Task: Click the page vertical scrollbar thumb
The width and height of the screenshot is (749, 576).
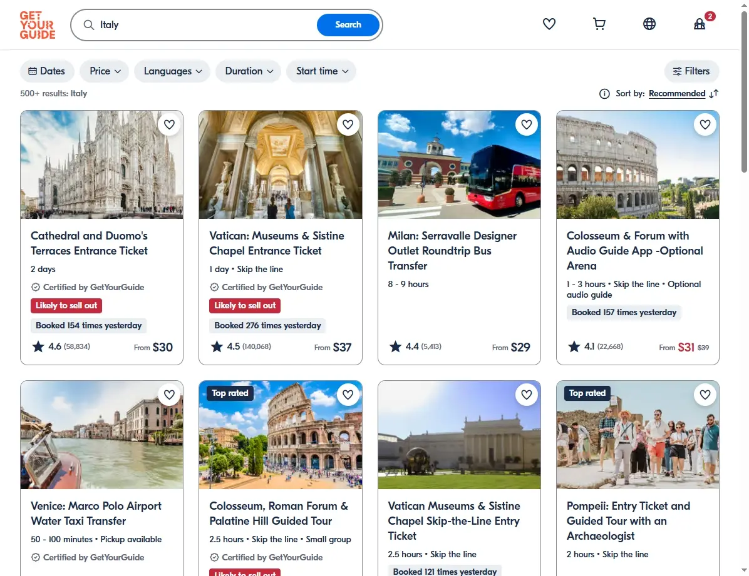Action: click(744, 91)
